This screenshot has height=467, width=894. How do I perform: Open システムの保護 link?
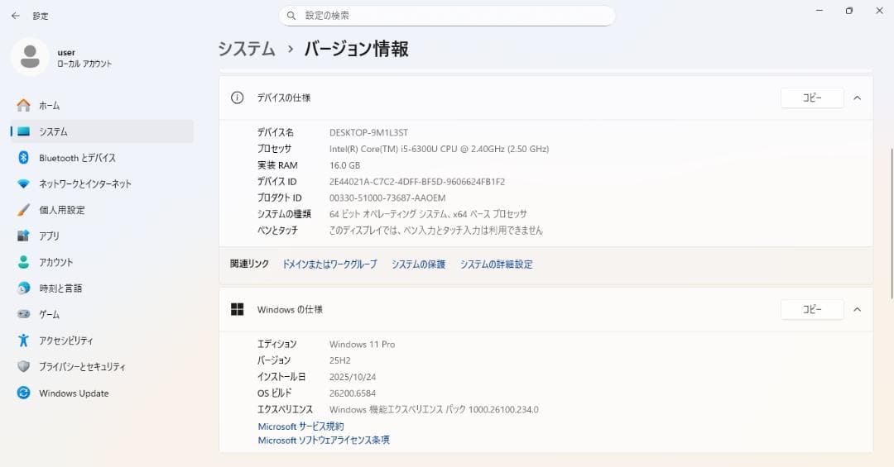pos(419,264)
